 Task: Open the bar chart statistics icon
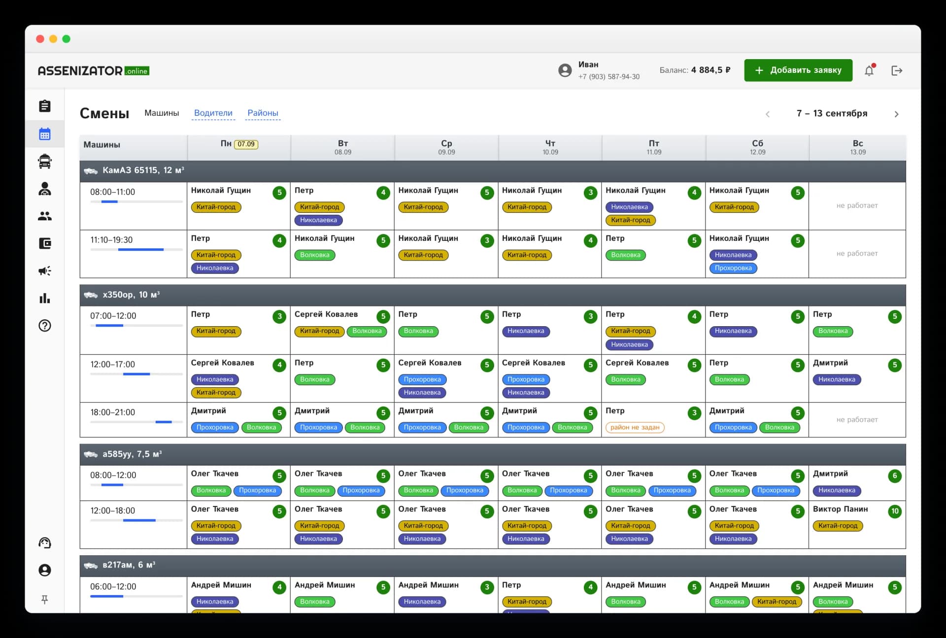pyautogui.click(x=45, y=298)
